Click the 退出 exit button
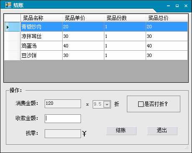 click(x=162, y=131)
